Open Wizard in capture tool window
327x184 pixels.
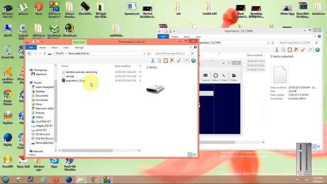224,77
